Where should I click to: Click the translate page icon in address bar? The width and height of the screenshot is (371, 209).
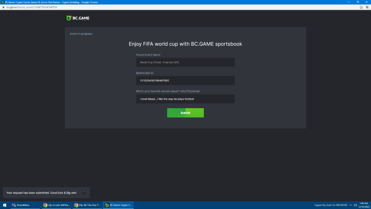point(367,7)
